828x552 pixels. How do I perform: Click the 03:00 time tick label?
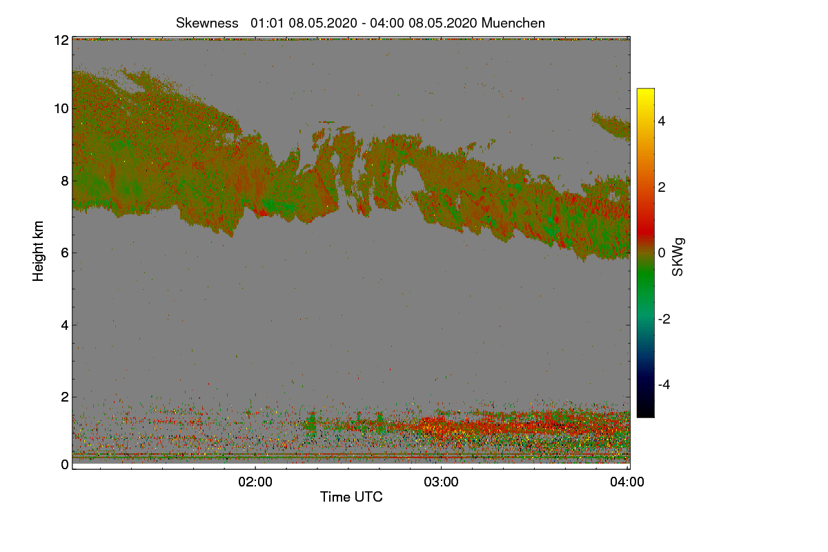pos(442,482)
